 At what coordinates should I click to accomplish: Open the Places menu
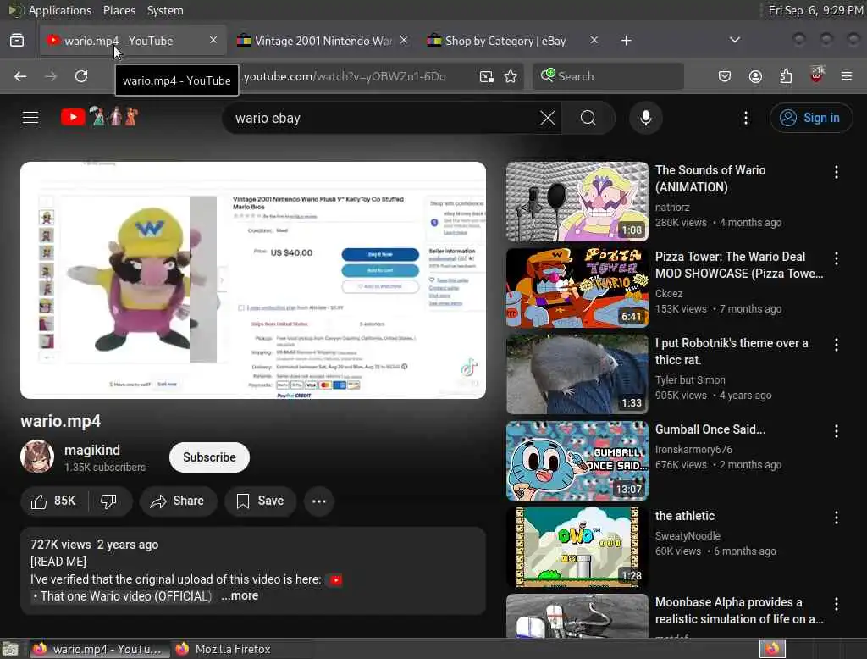coord(119,10)
